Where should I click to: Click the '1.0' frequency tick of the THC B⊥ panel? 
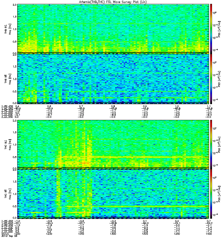click(x=15, y=145)
